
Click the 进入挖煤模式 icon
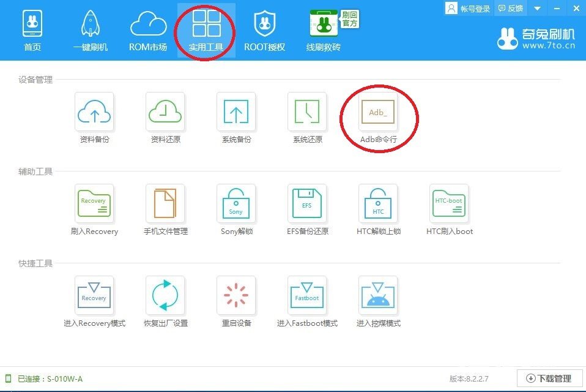coord(378,295)
